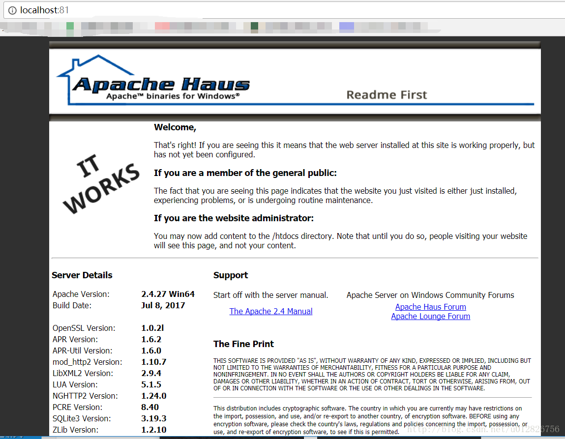Viewport: 565px width, 439px height.
Task: Click 'If you are the website administrator:' heading
Action: (234, 218)
